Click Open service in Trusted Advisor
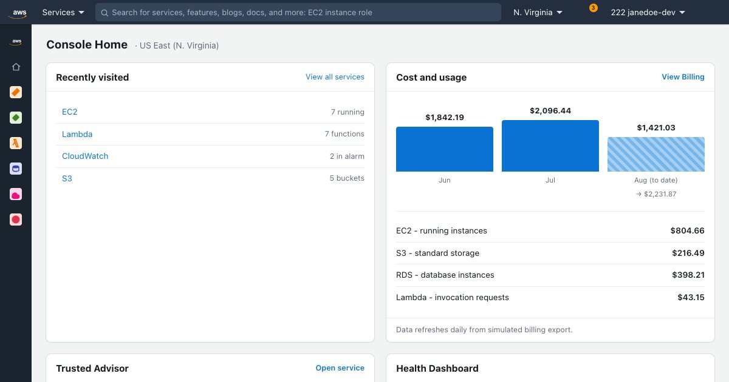This screenshot has width=729, height=382. (x=340, y=368)
